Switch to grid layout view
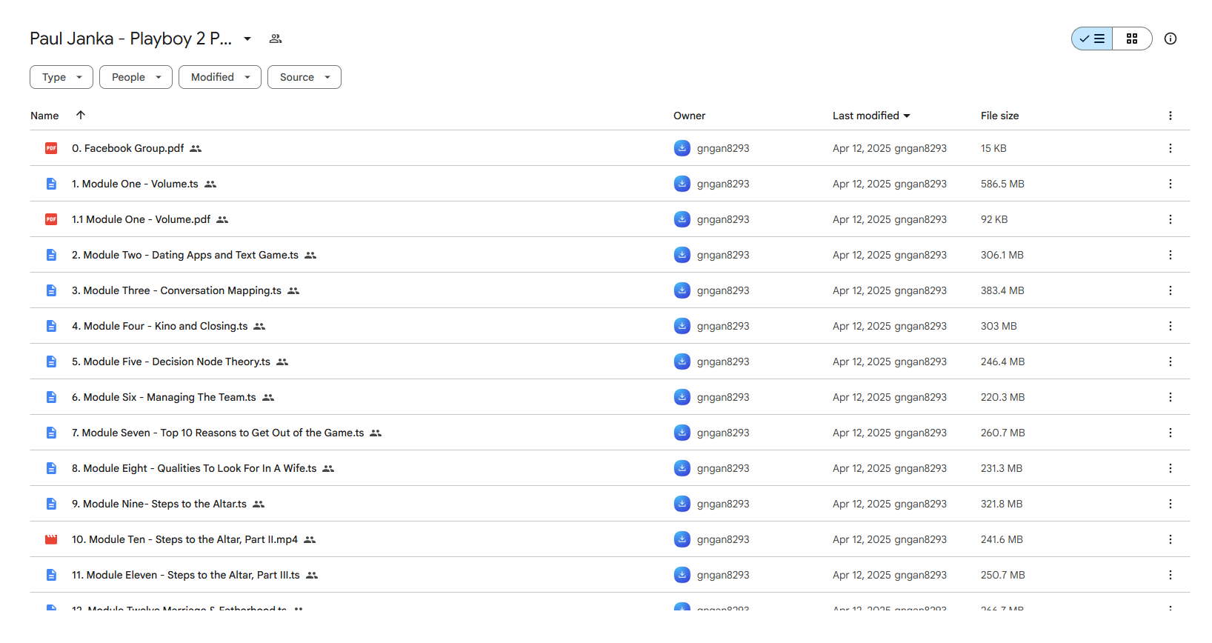This screenshot has height=643, width=1212. coord(1132,39)
